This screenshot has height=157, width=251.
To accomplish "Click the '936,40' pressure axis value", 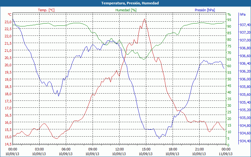I will point(245,63).
